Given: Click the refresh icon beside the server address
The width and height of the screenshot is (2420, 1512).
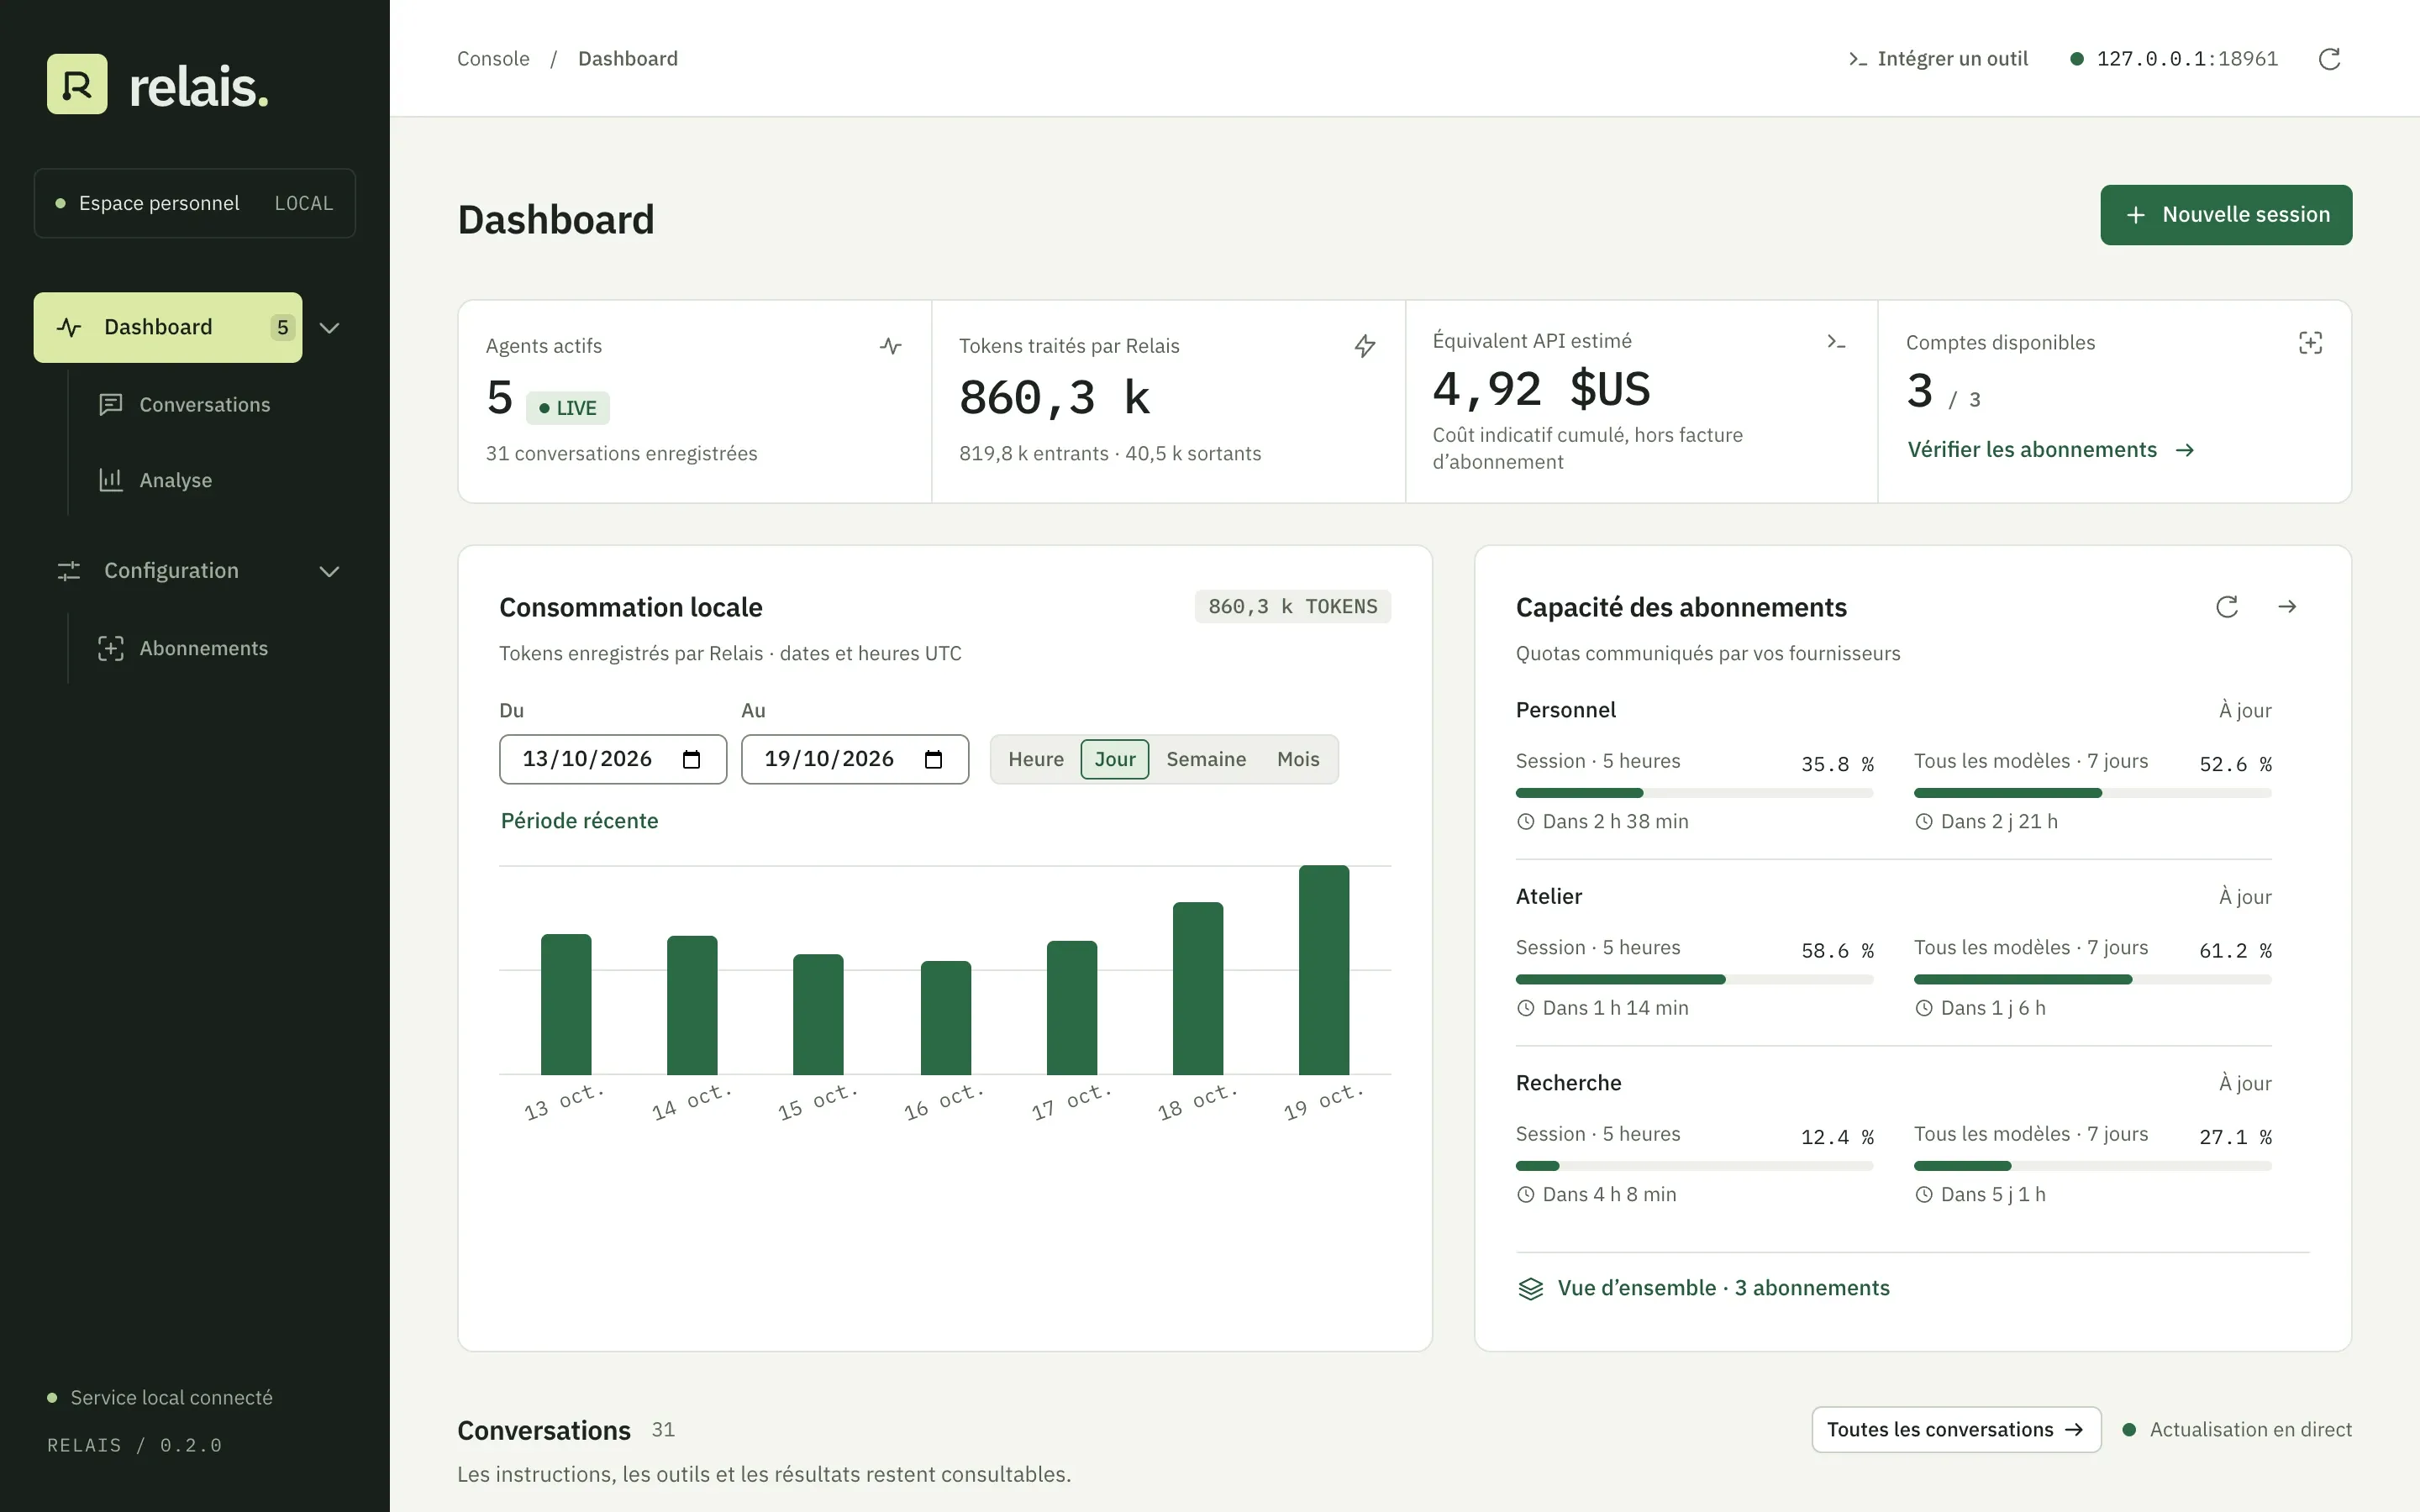Looking at the screenshot, I should 2329,59.
